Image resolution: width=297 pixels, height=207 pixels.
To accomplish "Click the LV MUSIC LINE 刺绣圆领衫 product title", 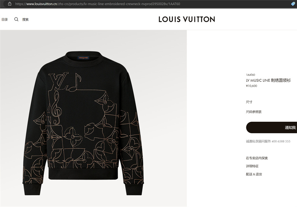I will coord(268,80).
